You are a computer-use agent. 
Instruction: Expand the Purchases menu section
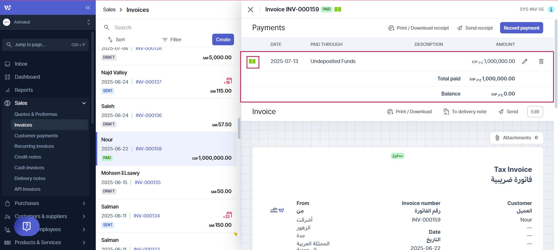(x=84, y=203)
